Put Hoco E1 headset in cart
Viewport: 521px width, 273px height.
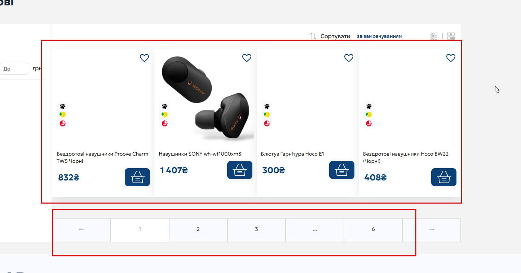342,170
